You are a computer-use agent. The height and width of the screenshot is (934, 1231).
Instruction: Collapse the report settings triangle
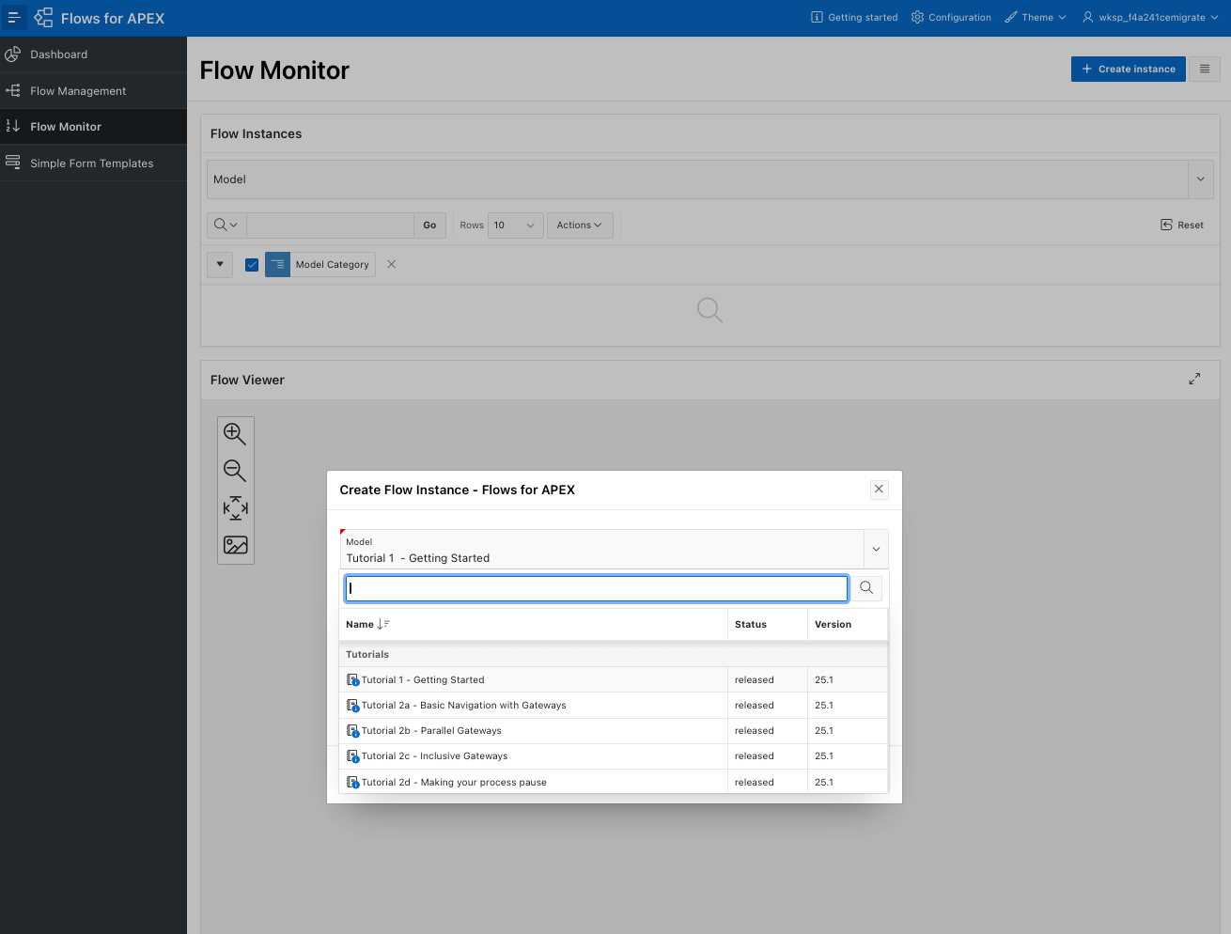[220, 264]
